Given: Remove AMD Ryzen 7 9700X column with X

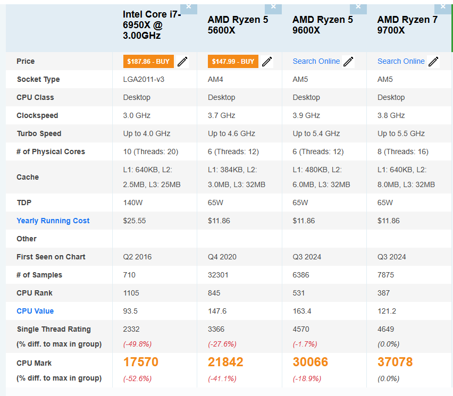Looking at the screenshot, I should pyautogui.click(x=443, y=9).
